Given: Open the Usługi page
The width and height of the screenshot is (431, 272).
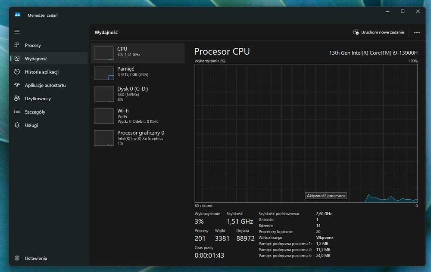Looking at the screenshot, I should 49,125.
